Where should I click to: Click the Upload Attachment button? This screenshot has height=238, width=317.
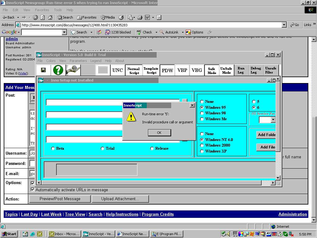pyautogui.click(x=120, y=199)
